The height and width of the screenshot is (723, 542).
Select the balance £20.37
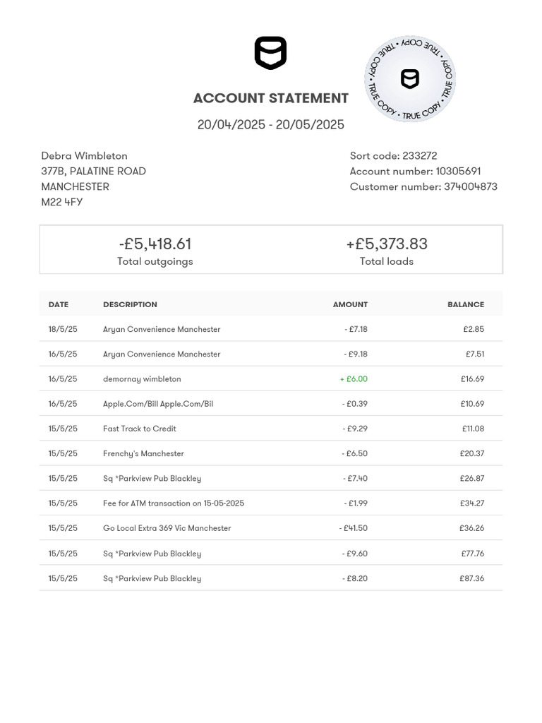(x=472, y=454)
